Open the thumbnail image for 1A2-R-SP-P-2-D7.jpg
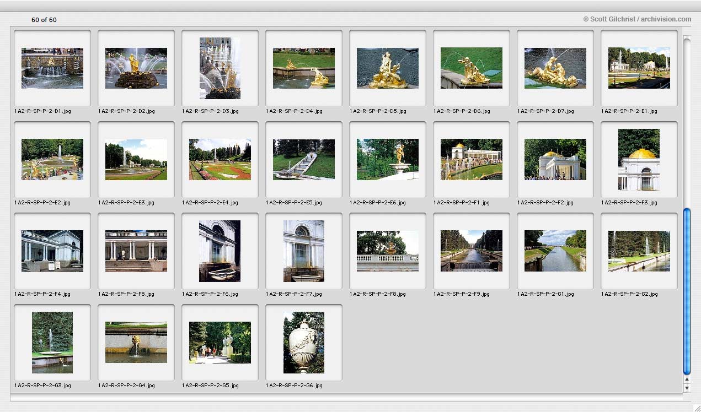Image resolution: width=701 pixels, height=412 pixels. [555, 68]
